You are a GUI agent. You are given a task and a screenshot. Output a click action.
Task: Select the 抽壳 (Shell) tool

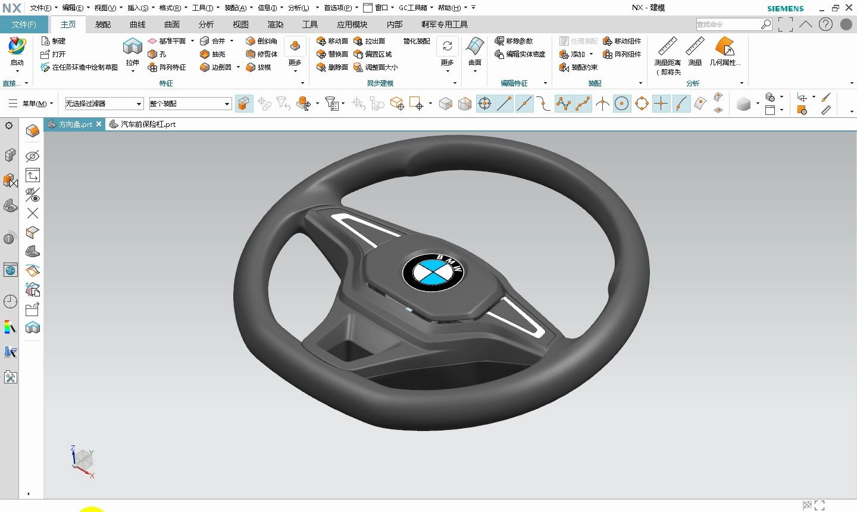[213, 54]
